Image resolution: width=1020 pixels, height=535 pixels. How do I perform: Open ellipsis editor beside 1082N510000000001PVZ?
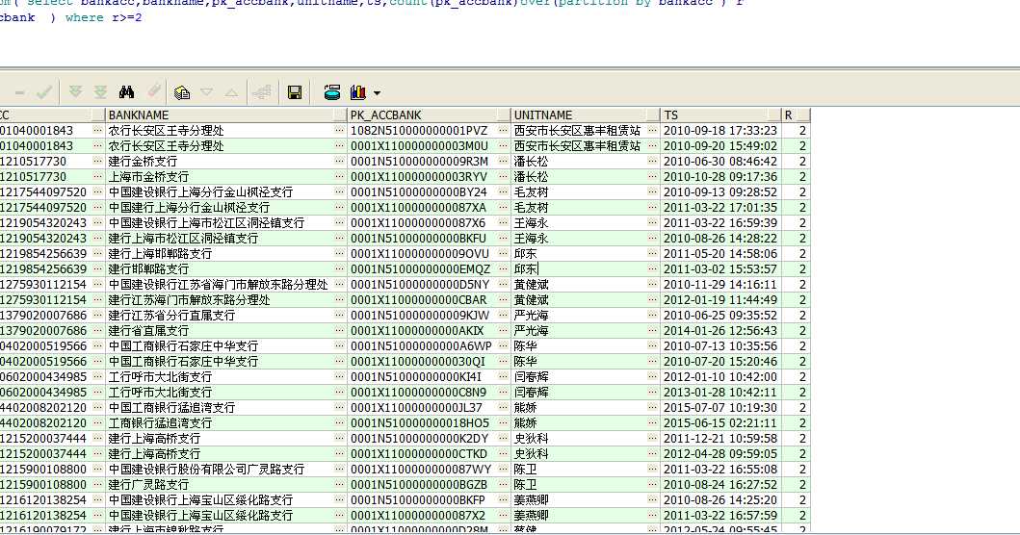tap(503, 130)
